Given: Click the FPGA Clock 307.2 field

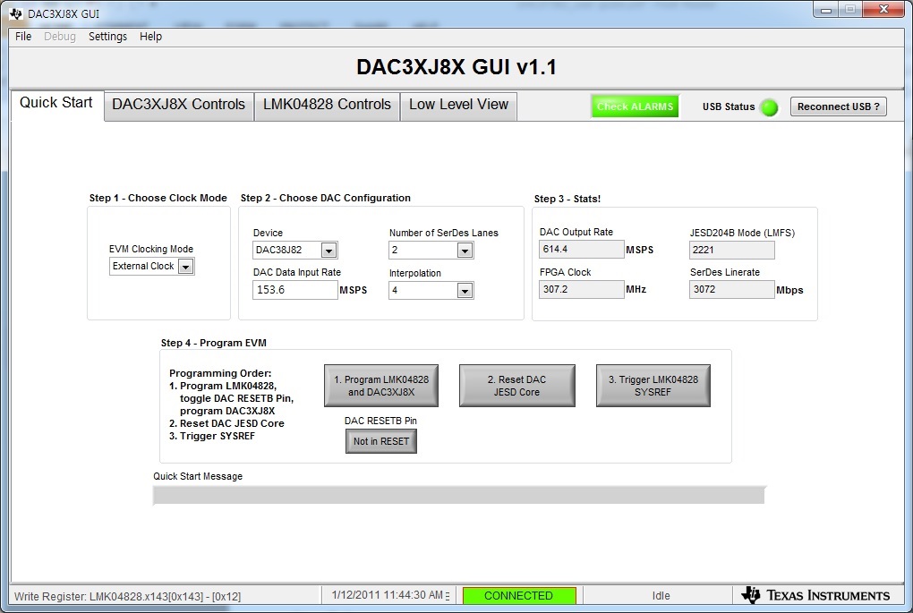Looking at the screenshot, I should tap(582, 289).
